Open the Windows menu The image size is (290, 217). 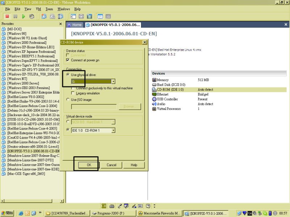(x=64, y=9)
